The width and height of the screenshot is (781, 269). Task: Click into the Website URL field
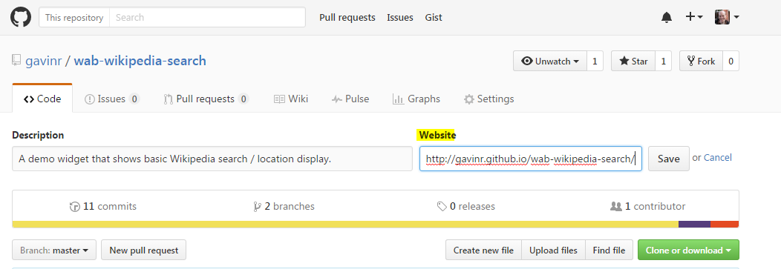pyautogui.click(x=531, y=159)
